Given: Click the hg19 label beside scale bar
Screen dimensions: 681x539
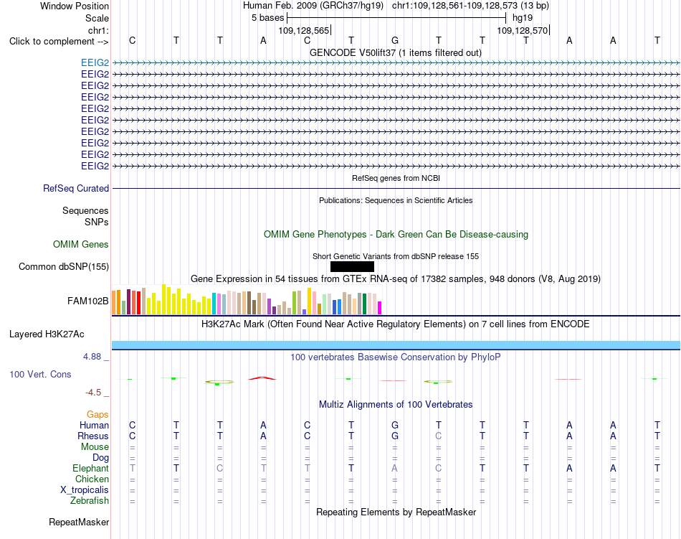Looking at the screenshot, I should [523, 18].
